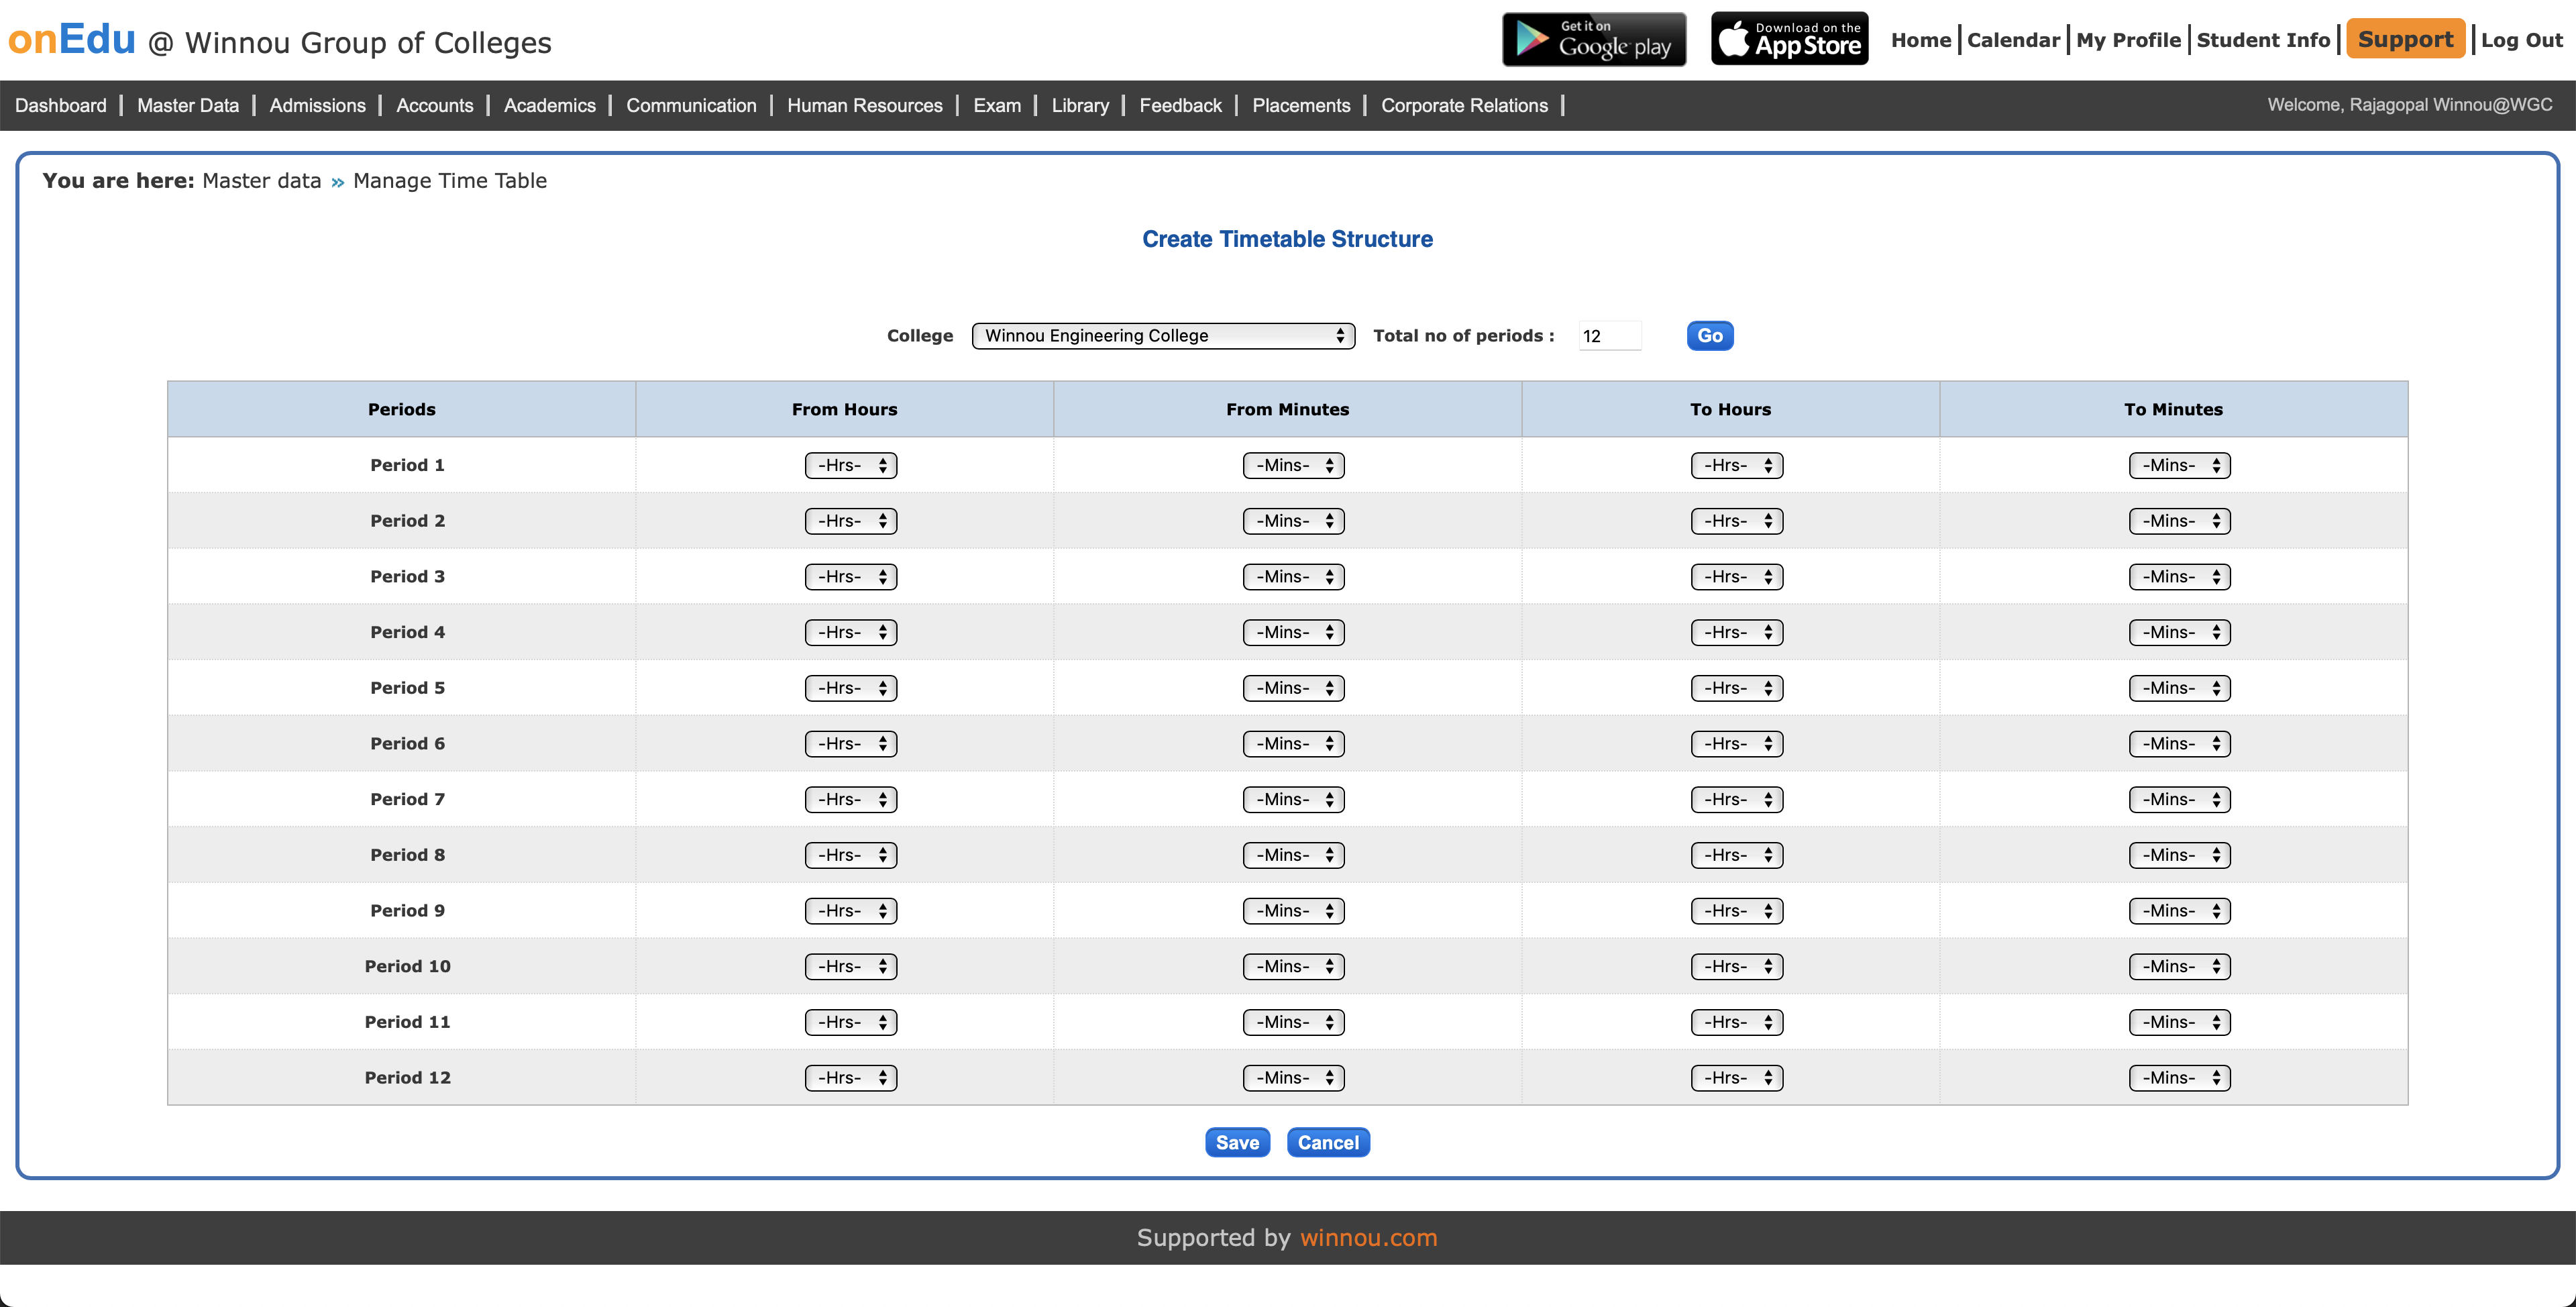Click the Go button

(1709, 336)
